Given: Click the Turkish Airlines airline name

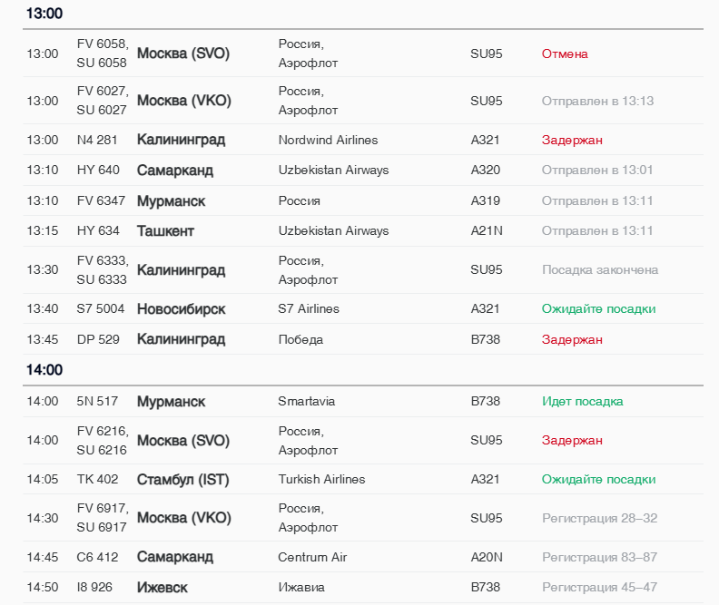Looking at the screenshot, I should click(x=321, y=480).
